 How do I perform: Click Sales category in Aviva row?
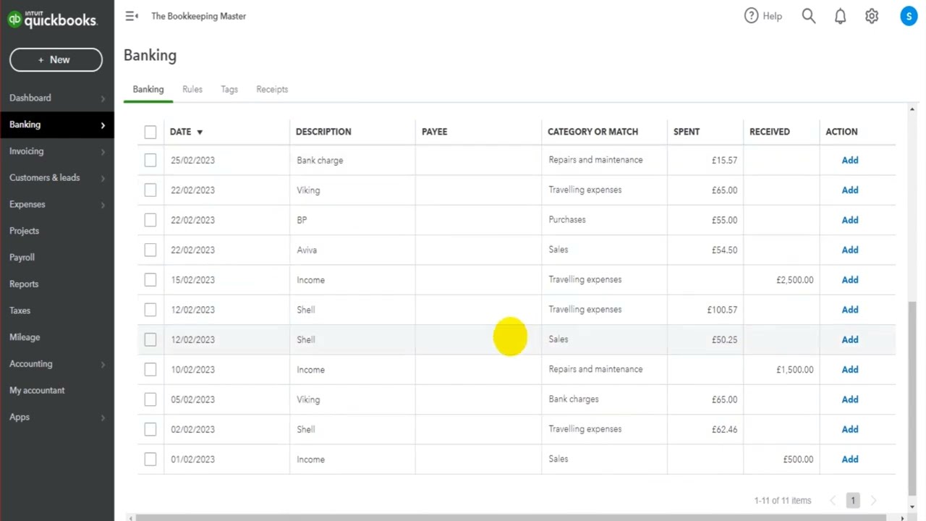(558, 249)
